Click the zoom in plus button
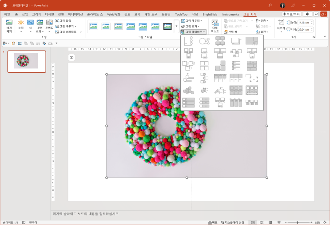 pyautogui.click(x=311, y=222)
